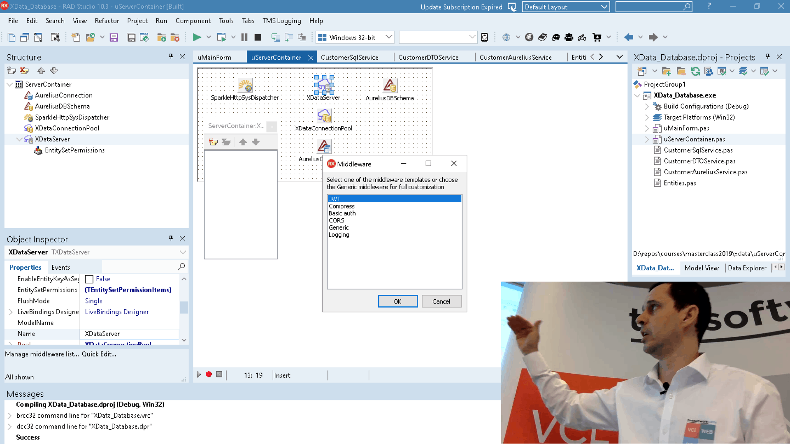Step over the current line
The height and width of the screenshot is (444, 790).
pos(289,37)
